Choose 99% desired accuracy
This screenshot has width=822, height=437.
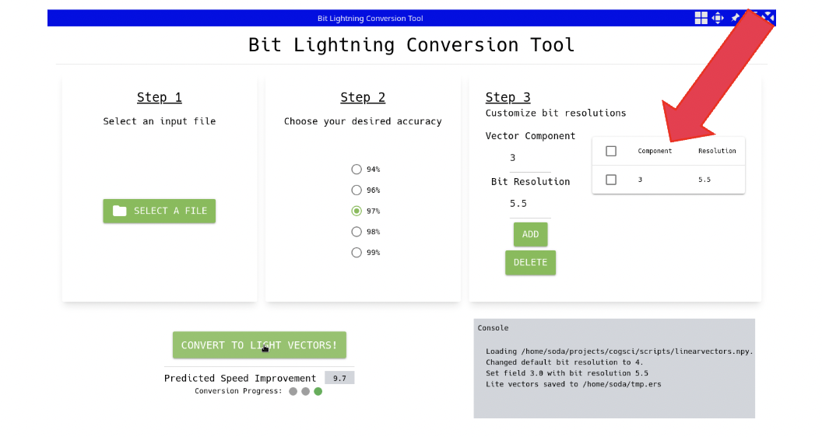click(357, 253)
